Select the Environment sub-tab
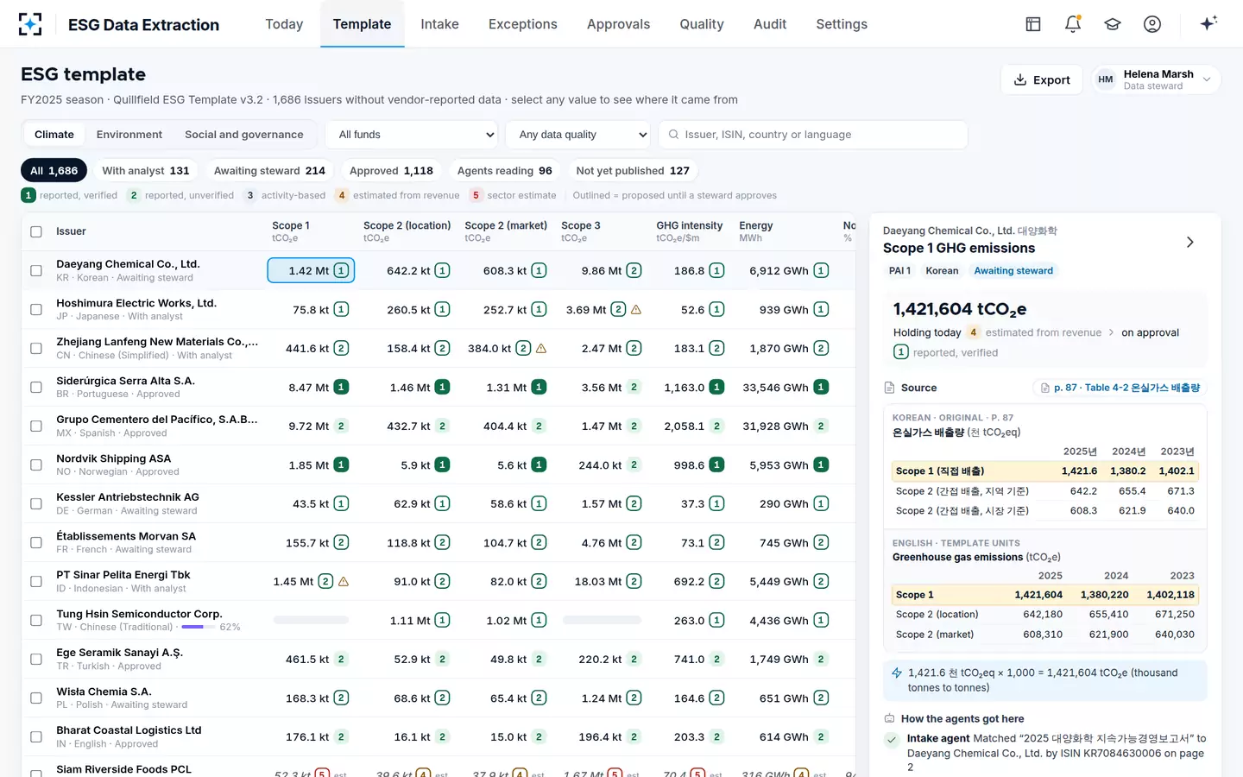Screen dimensions: 1243x777 (x=129, y=135)
